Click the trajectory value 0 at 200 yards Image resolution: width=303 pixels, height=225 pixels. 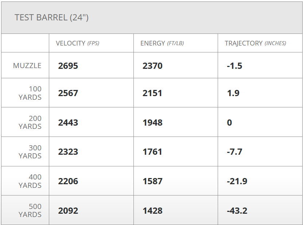[x=229, y=123]
